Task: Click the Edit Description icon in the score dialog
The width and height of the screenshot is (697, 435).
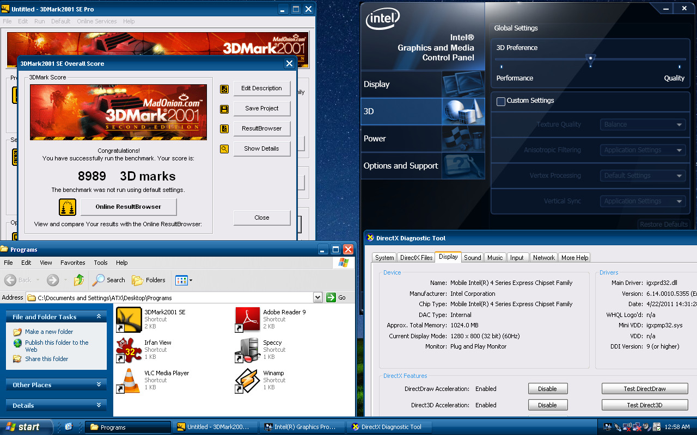Action: pos(224,89)
